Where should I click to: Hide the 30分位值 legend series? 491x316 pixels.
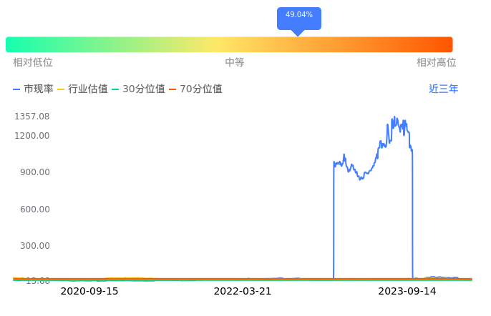[x=138, y=89]
